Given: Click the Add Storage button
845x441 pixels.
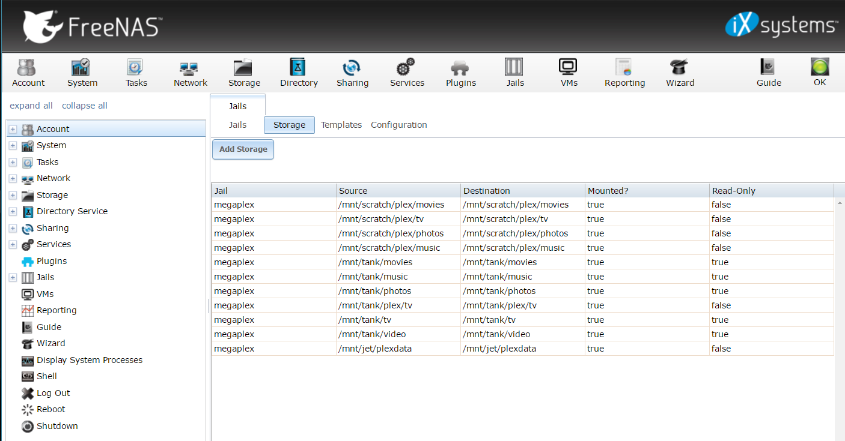Looking at the screenshot, I should 243,149.
